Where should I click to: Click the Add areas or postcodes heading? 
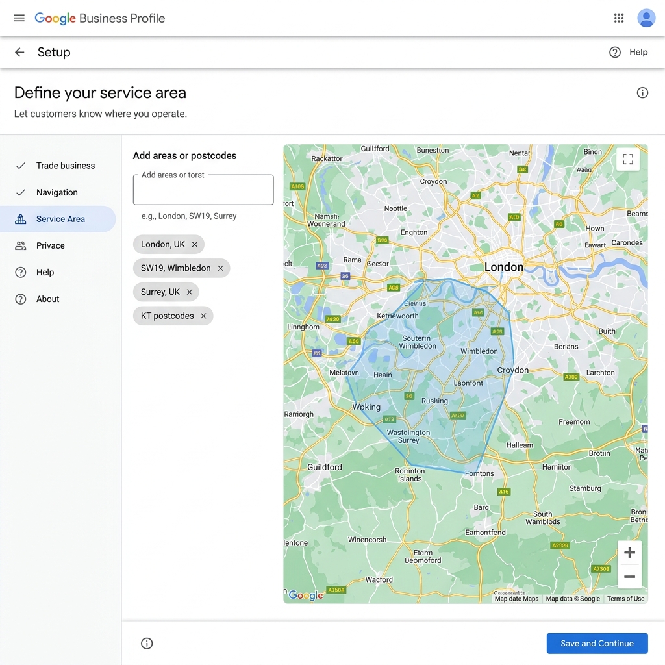pyautogui.click(x=184, y=156)
